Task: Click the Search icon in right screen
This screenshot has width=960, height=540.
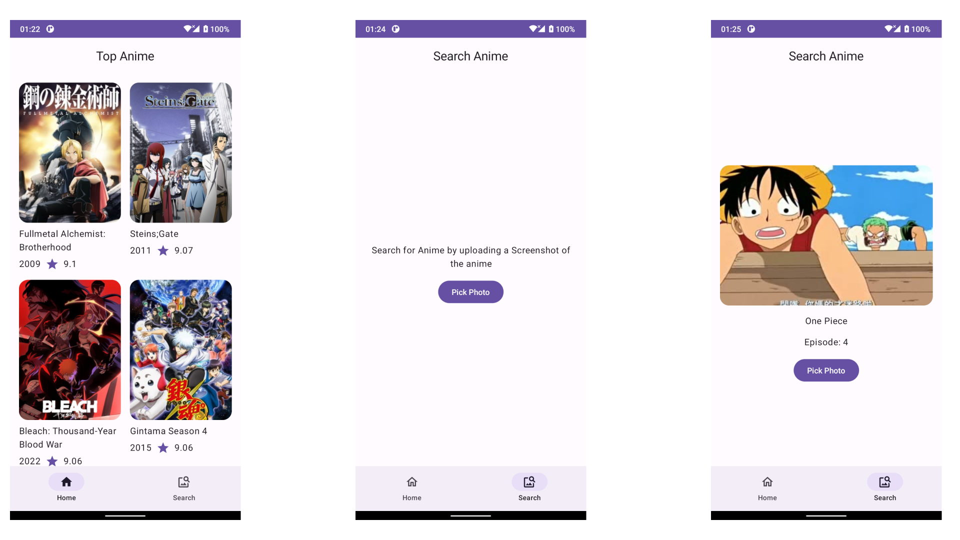Action: click(x=883, y=481)
